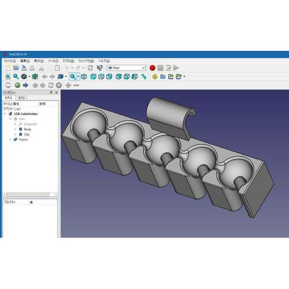Expand the Origin001 tree node
289x289 pixels.
tap(15, 124)
